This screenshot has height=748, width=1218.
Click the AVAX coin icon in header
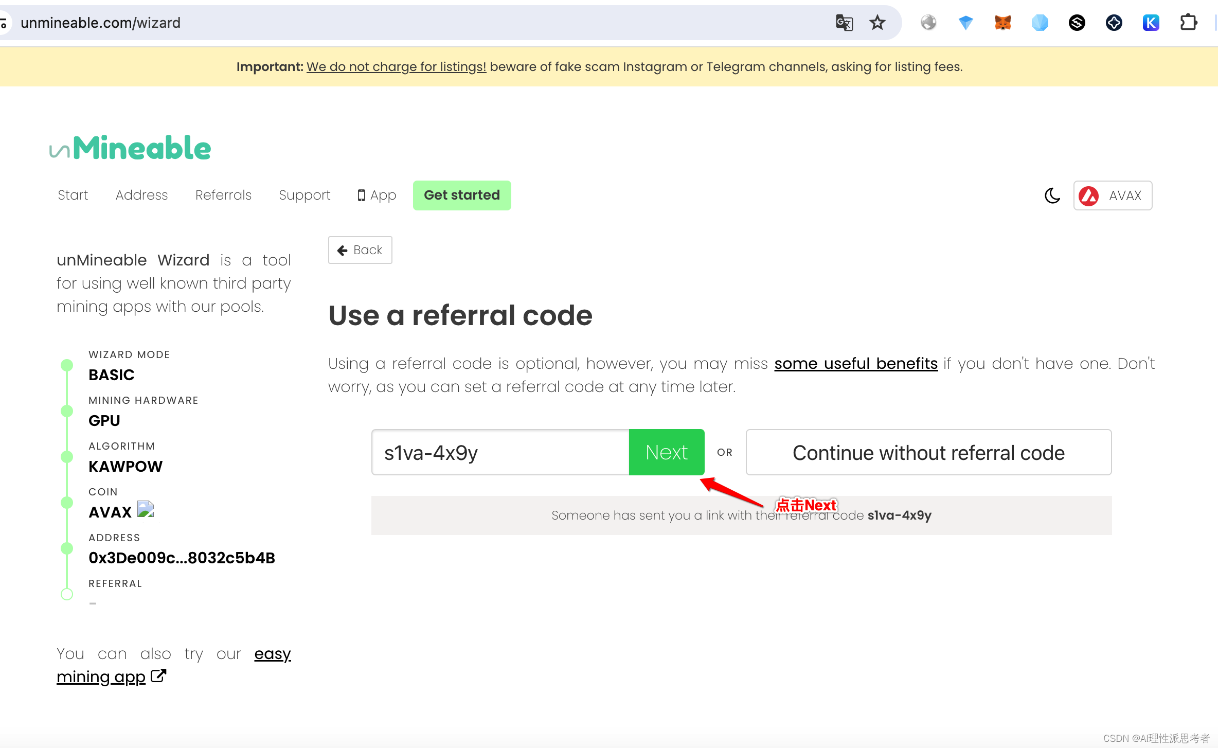[x=1089, y=195]
